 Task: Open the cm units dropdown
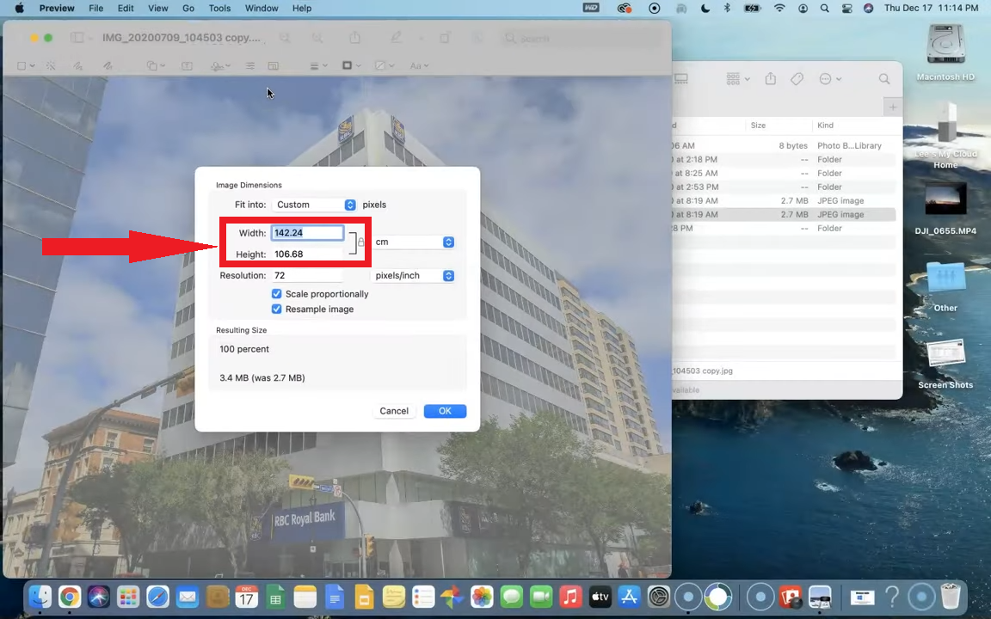coord(413,242)
